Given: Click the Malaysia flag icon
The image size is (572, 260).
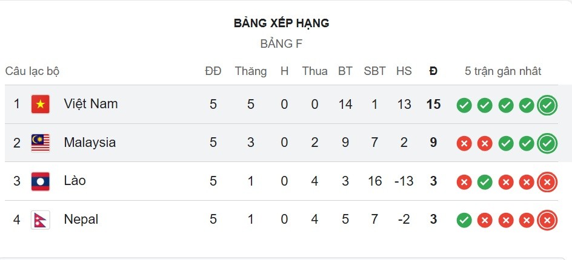Looking at the screenshot, I should pyautogui.click(x=41, y=143).
